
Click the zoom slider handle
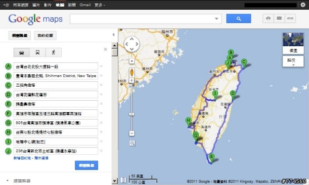click(132, 114)
